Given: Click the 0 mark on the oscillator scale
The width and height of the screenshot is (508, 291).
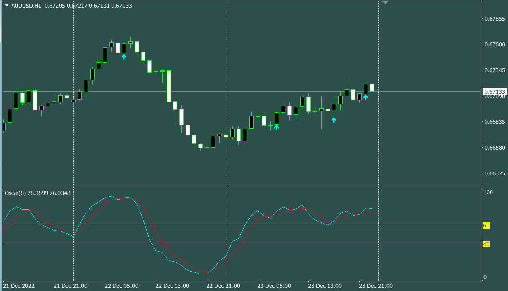Looking at the screenshot, I should (x=485, y=277).
